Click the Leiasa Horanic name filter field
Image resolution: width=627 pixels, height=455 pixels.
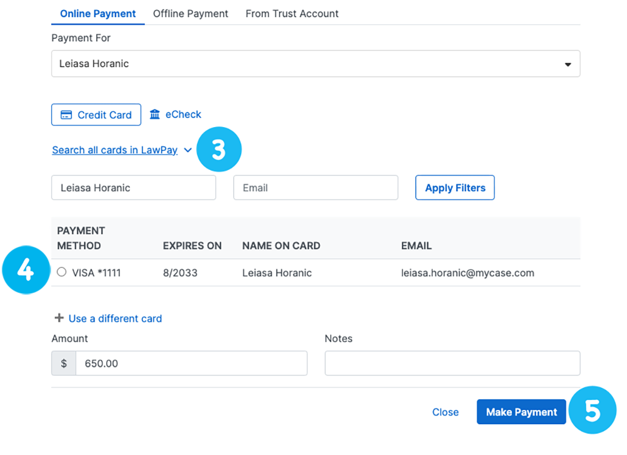[133, 187]
